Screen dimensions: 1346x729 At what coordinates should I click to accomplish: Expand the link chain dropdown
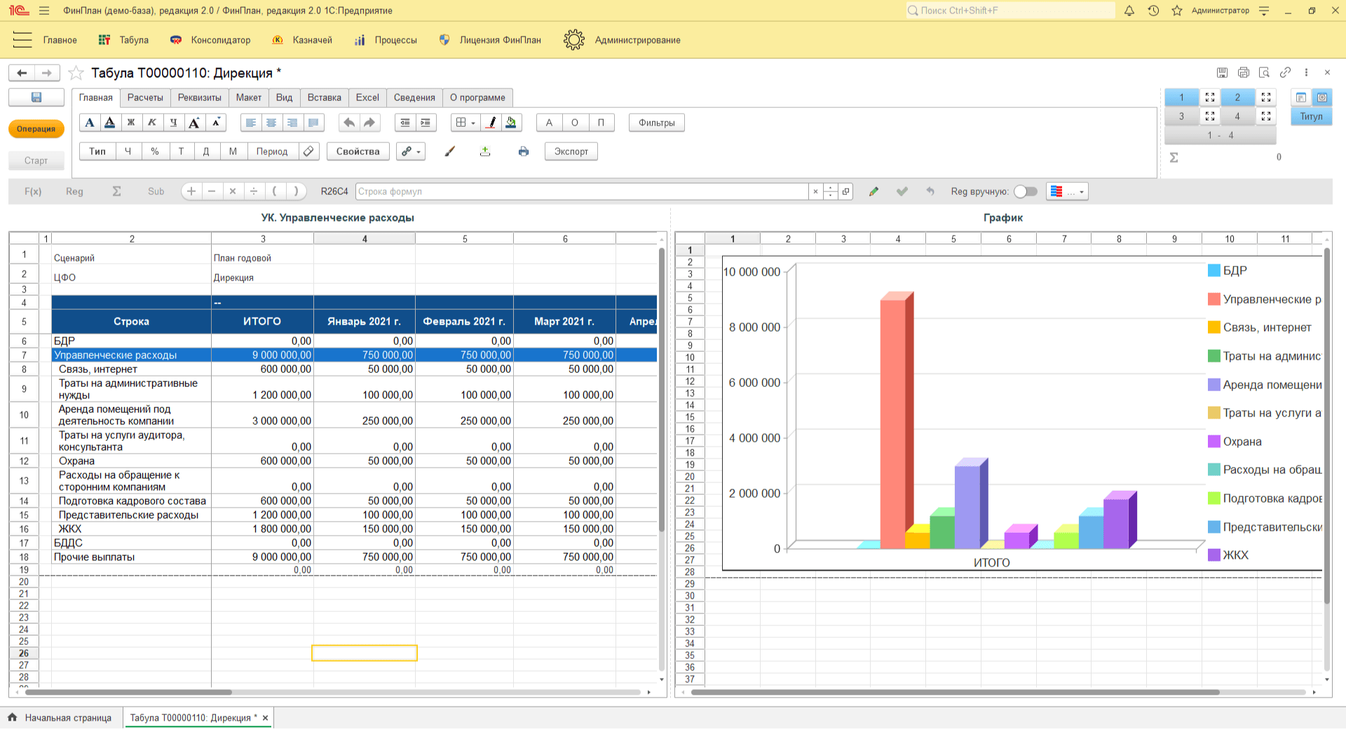[411, 151]
